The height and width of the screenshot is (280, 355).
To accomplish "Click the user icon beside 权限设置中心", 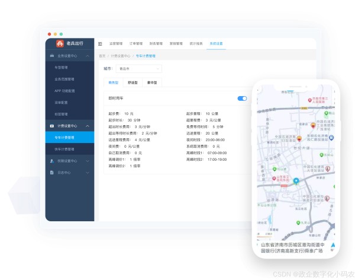I will pos(52,161).
